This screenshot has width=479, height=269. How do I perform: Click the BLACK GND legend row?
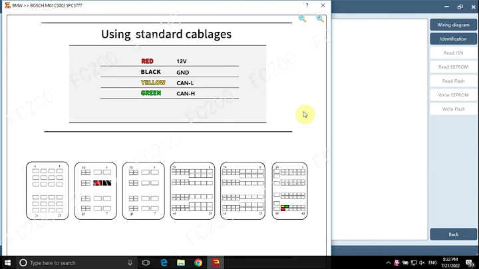170,72
